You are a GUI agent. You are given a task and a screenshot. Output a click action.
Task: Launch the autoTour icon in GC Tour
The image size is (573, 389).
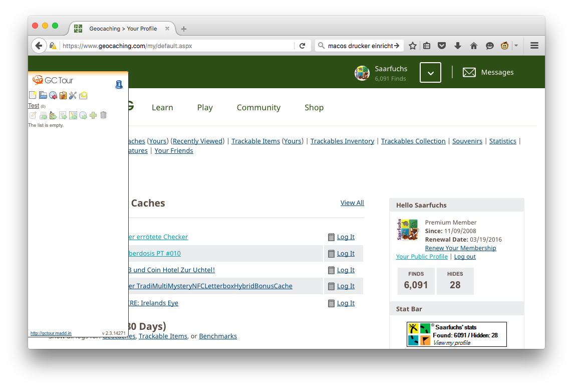pos(63,95)
